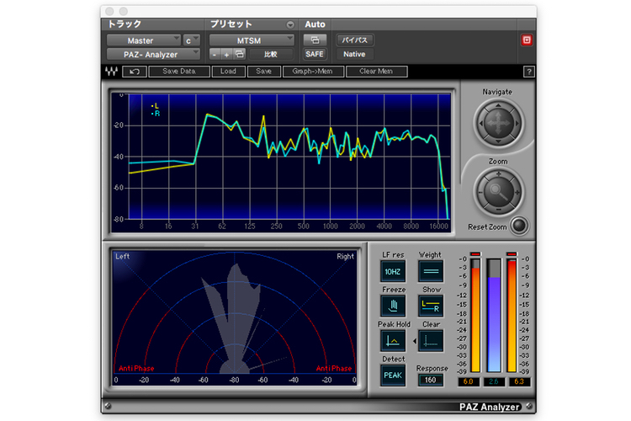Toggle the Show L/R display button

coord(431,306)
